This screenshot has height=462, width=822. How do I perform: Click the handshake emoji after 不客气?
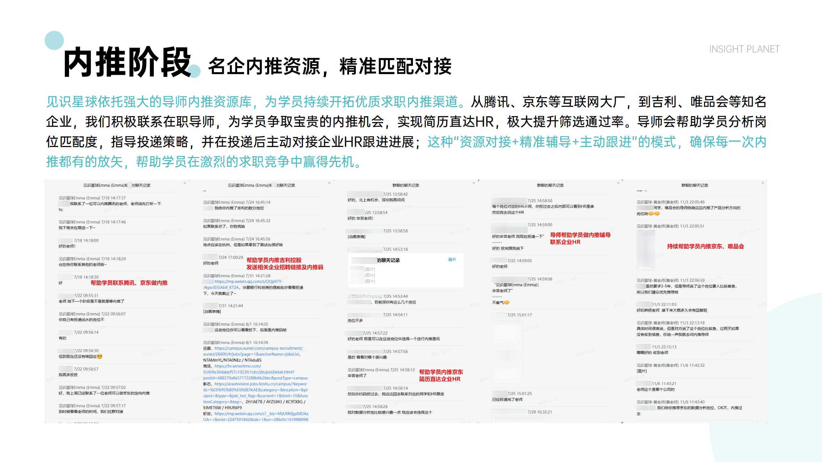coord(506,303)
